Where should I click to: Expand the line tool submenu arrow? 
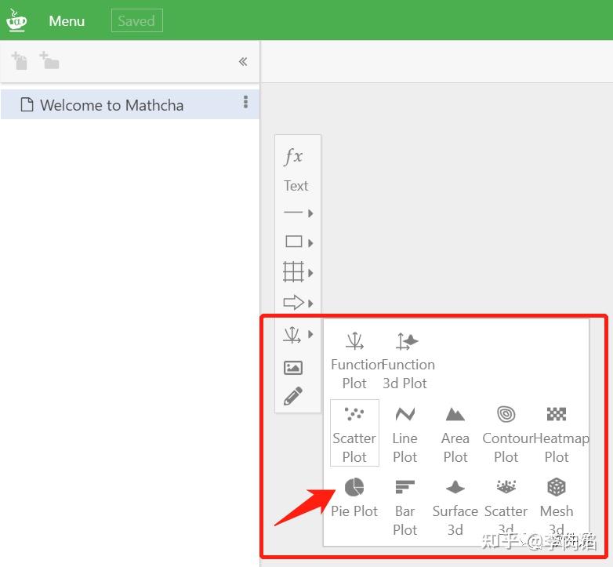pyautogui.click(x=310, y=213)
